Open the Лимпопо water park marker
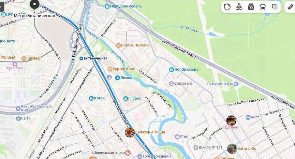The height and width of the screenshot is (159, 295). pyautogui.click(x=117, y=78)
